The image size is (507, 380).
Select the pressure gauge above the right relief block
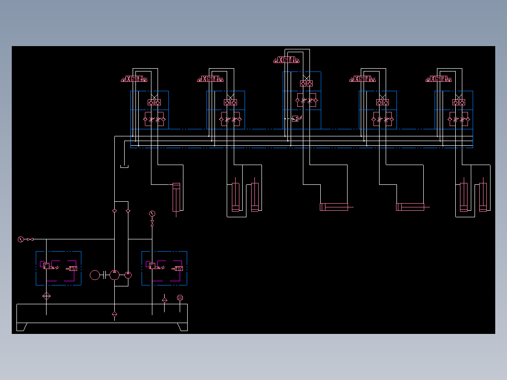[x=152, y=214]
